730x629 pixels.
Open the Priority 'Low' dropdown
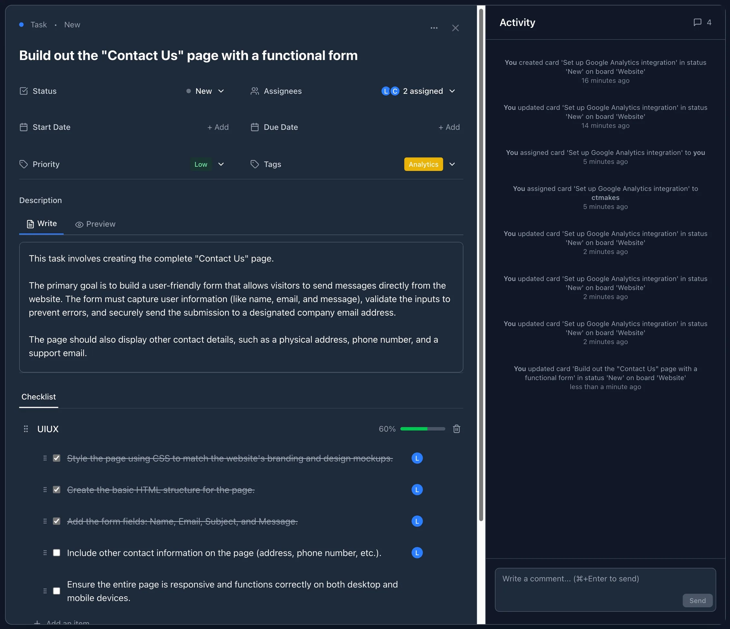click(208, 164)
